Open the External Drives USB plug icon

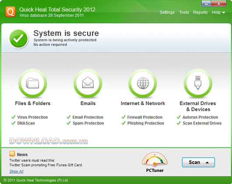click(198, 83)
